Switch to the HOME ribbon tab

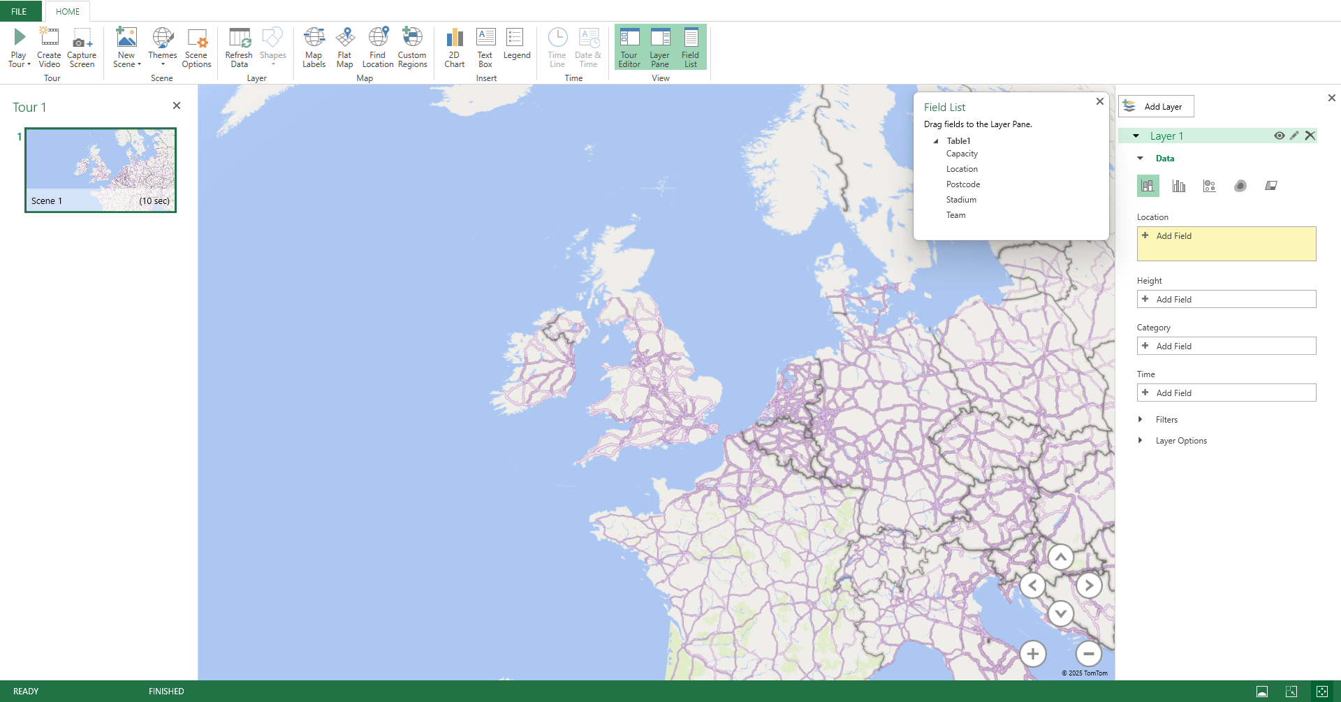[68, 11]
